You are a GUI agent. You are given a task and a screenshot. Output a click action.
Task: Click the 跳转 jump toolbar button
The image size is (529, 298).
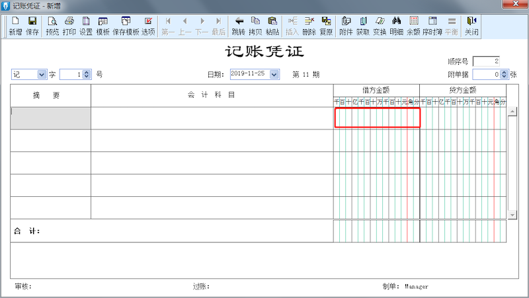point(238,26)
